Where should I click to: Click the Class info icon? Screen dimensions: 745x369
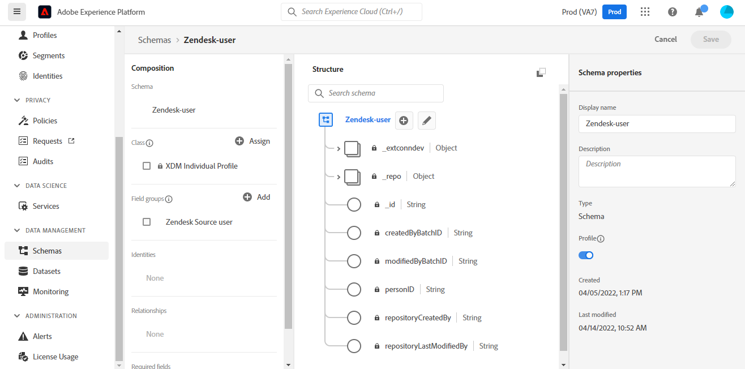150,143
